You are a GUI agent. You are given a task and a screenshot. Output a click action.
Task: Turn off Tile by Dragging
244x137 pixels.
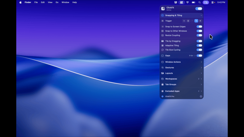coord(199,41)
